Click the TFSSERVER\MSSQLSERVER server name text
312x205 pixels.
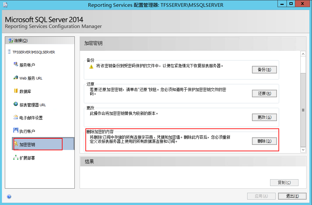click(34, 52)
